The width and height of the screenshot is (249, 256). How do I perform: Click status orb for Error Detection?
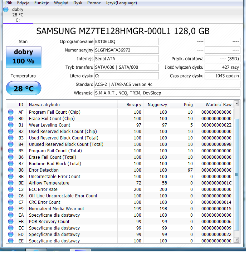coord(11,170)
